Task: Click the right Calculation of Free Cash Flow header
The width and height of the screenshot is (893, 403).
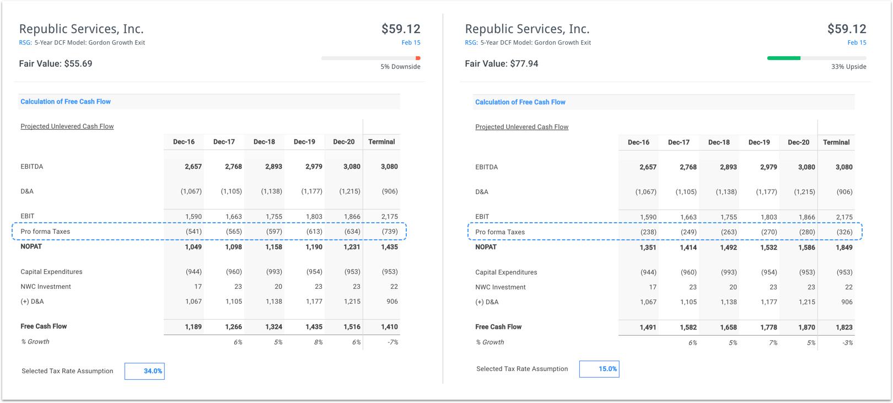Action: [520, 102]
